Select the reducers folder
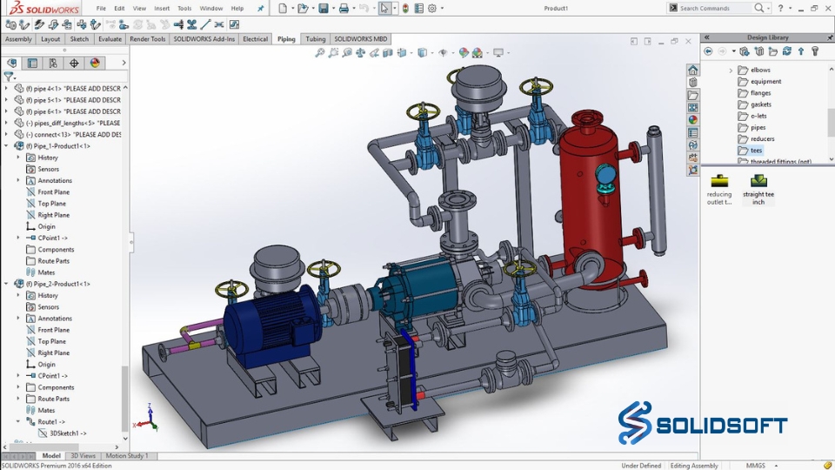835x470 pixels. (756, 139)
